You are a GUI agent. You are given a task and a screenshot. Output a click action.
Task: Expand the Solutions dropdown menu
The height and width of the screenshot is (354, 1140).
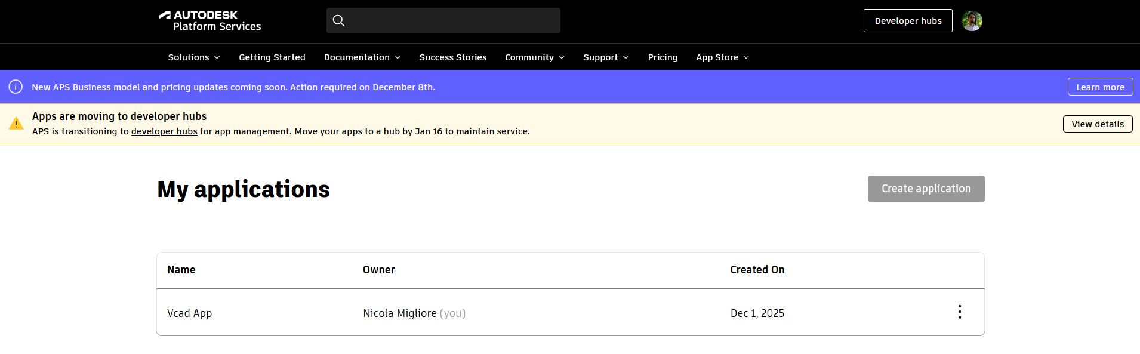(194, 57)
